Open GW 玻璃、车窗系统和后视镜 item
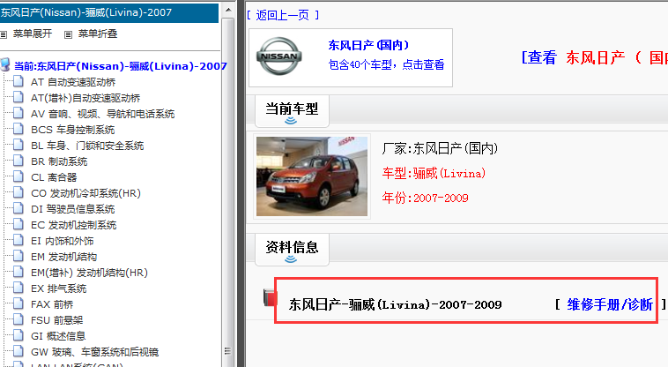 94,352
